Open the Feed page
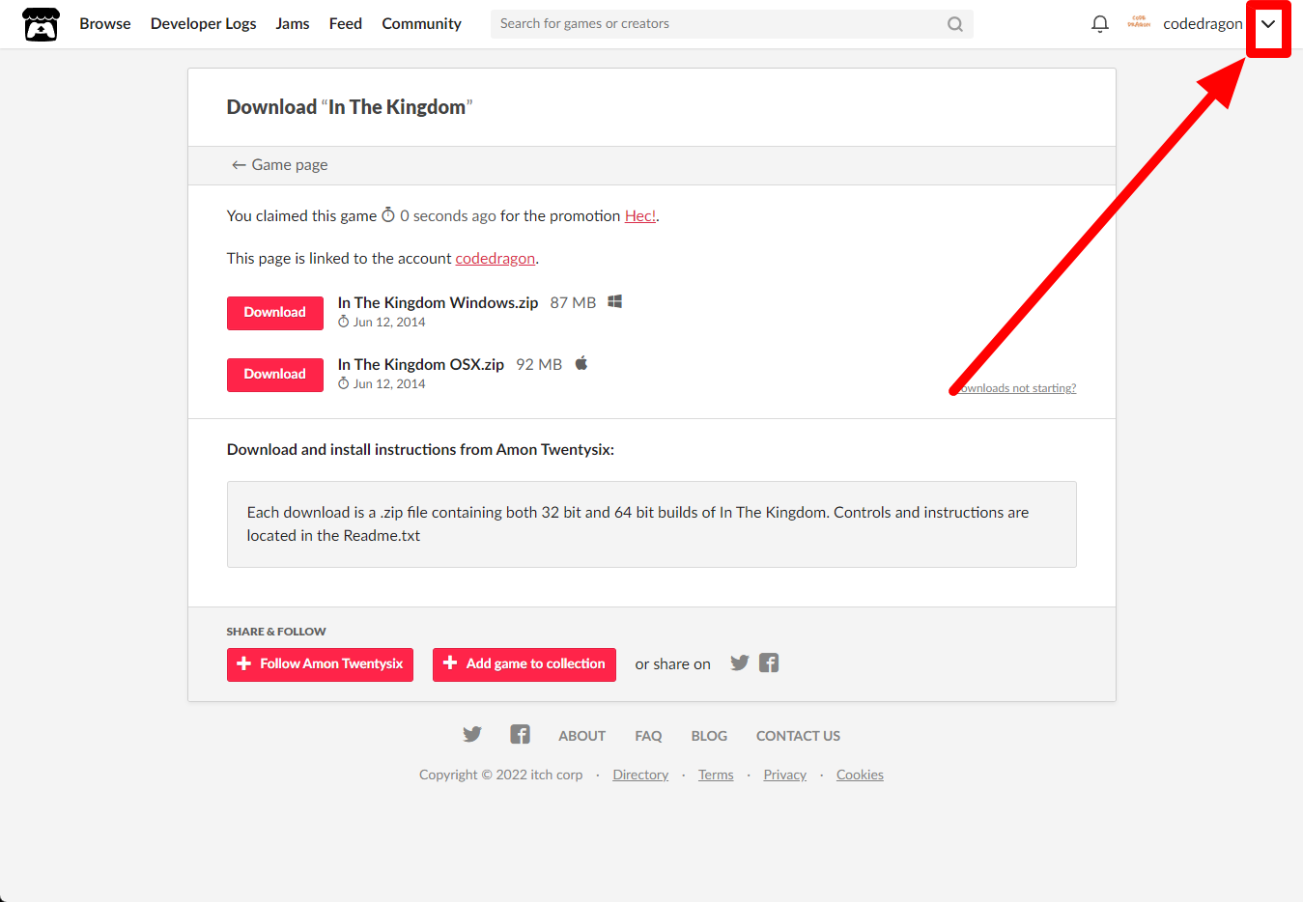The width and height of the screenshot is (1303, 902). (x=346, y=24)
